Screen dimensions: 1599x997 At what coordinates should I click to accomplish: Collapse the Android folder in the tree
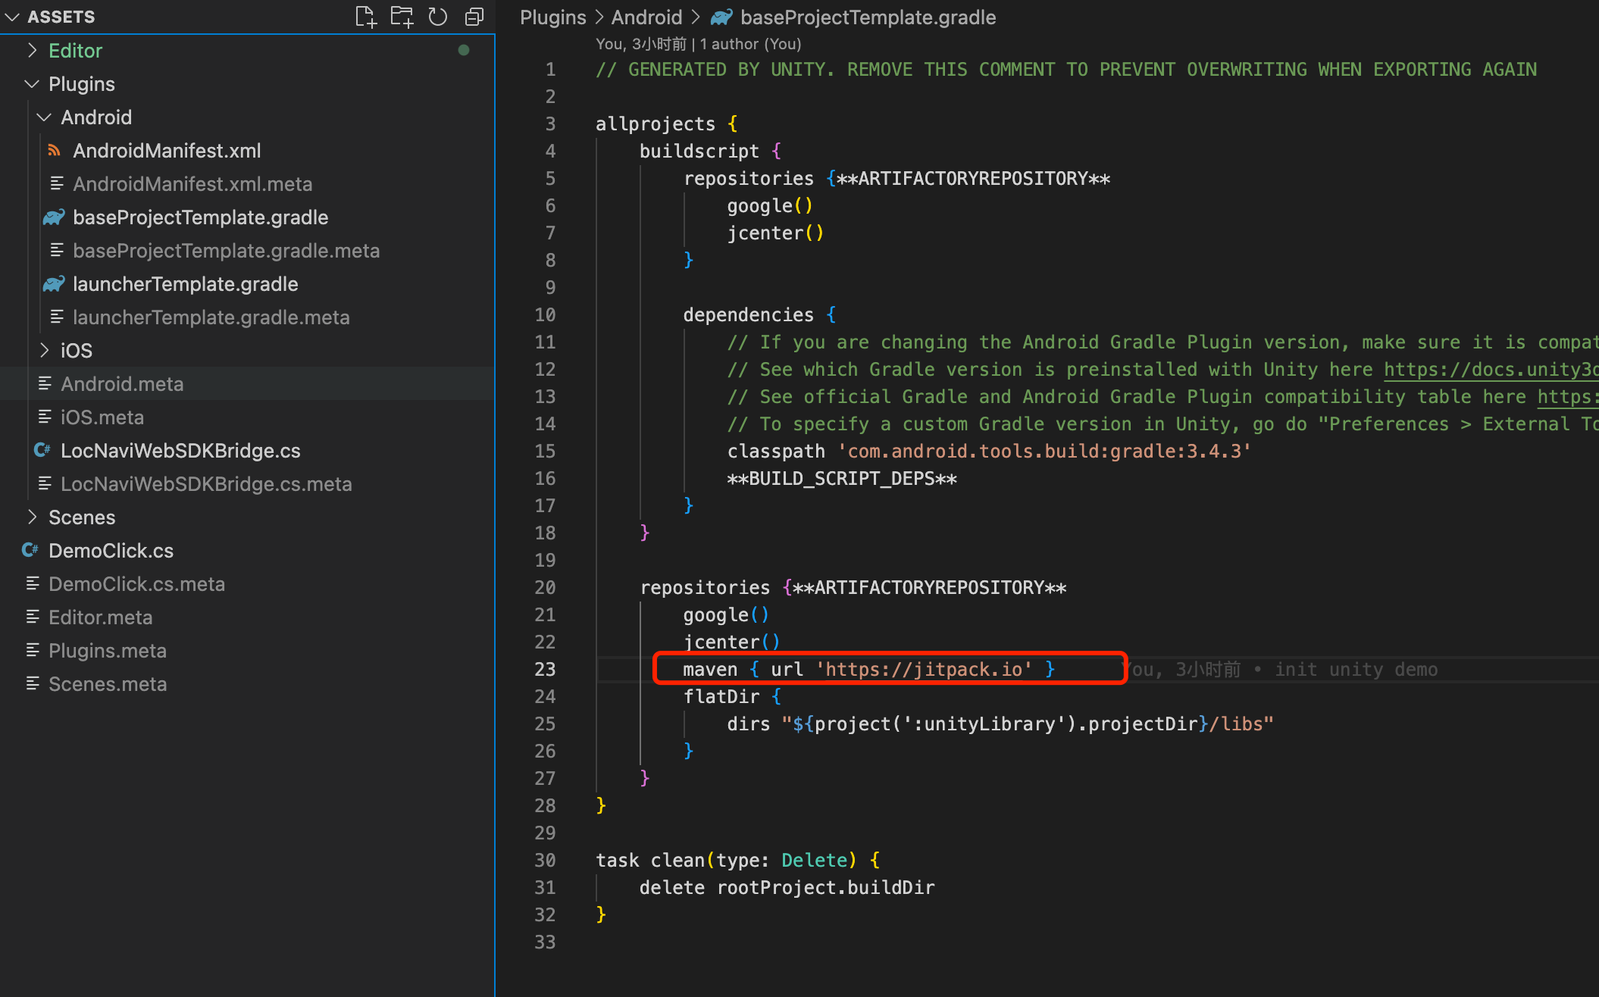click(x=43, y=117)
